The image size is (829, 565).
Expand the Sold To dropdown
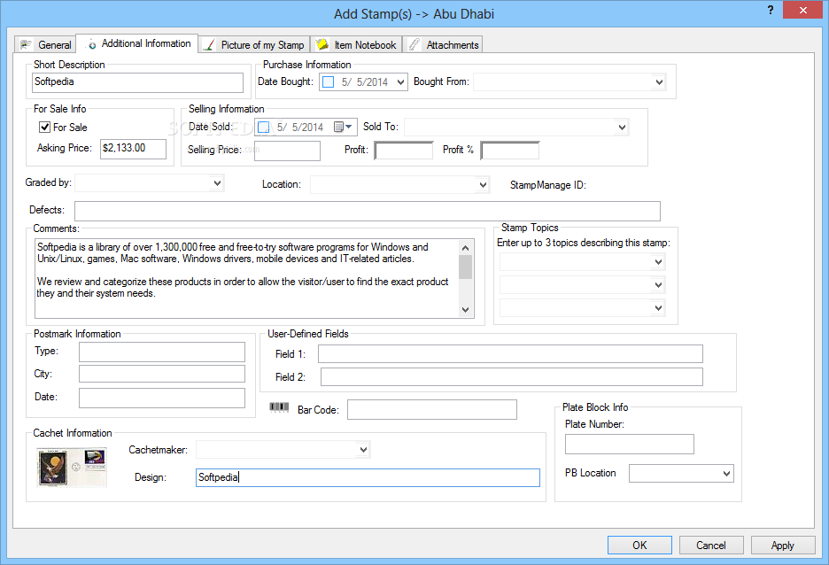[622, 127]
